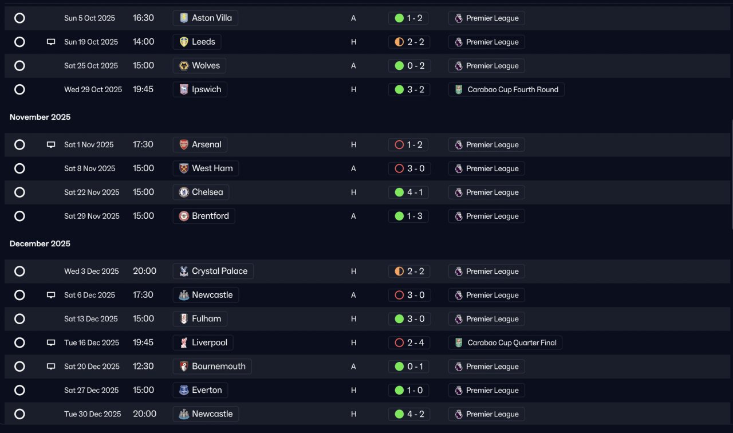Open the 2 - 2 Crystal Palace draw result

pos(408,271)
